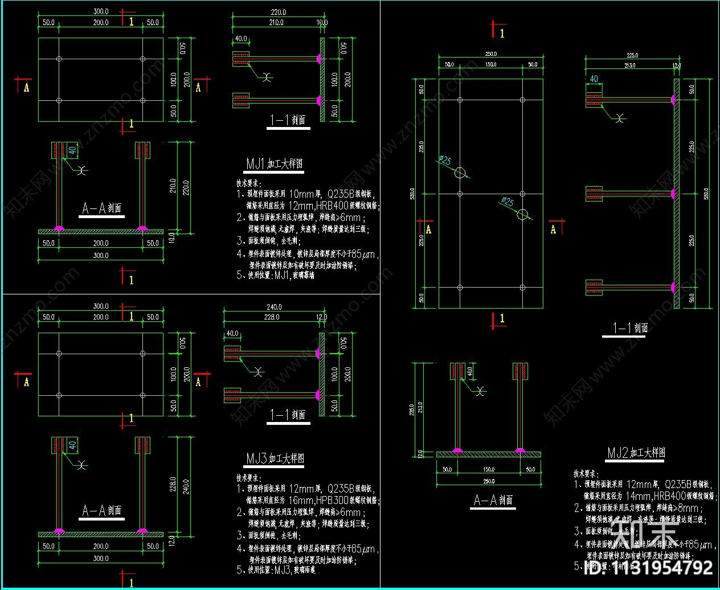Select lower ø25 hole circle in MJ2 plan
Image resolution: width=720 pixels, height=590 pixels.
[x=522, y=214]
